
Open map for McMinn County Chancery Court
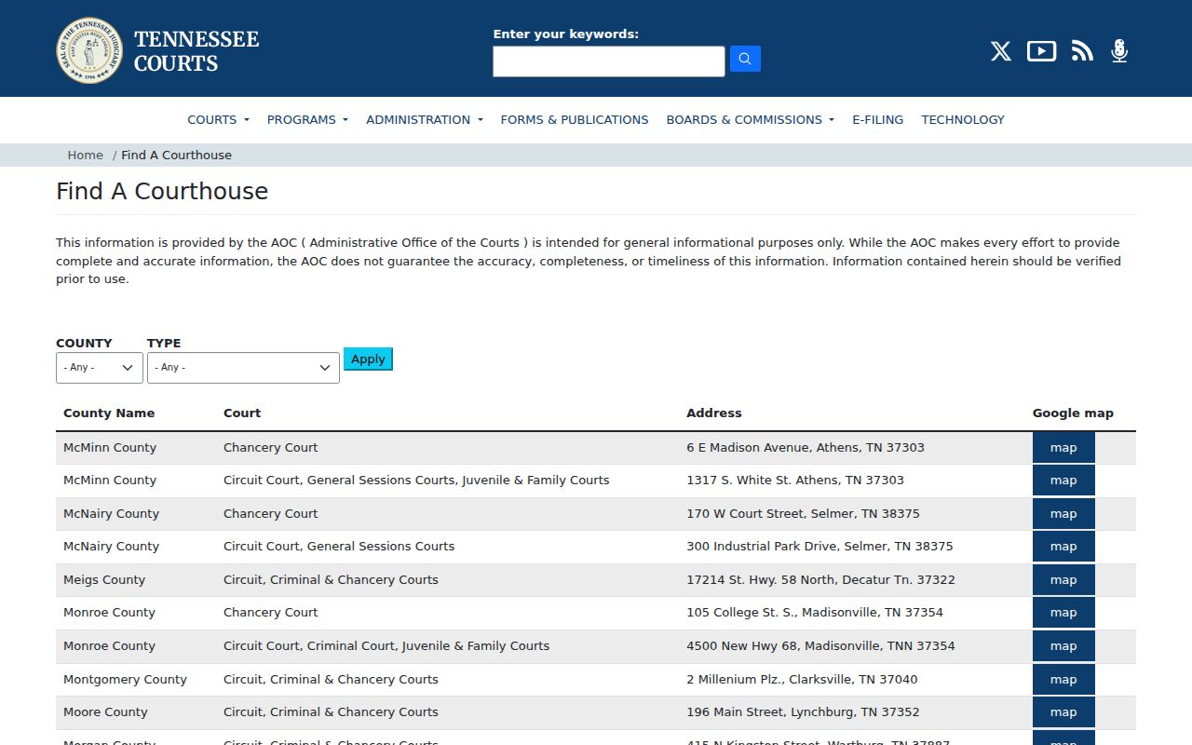tap(1063, 448)
